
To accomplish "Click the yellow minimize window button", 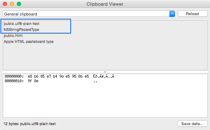I will [12, 4].
